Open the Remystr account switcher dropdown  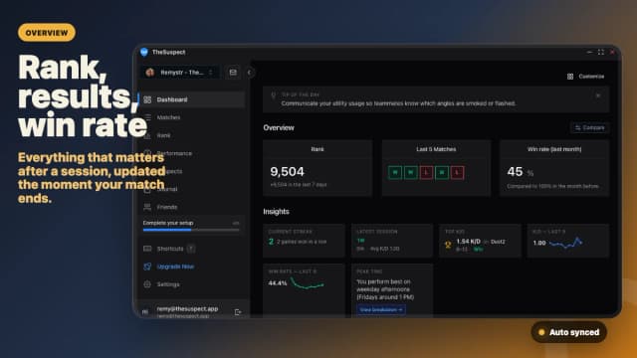(x=180, y=73)
